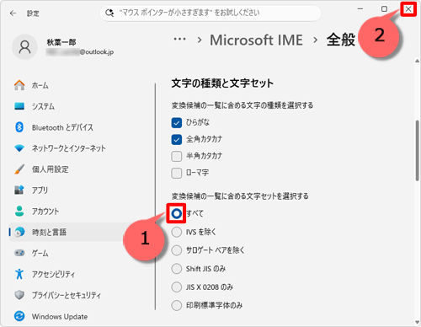Go to Bluetooth とデバイス settings
The width and height of the screenshot is (421, 327).
click(x=62, y=127)
